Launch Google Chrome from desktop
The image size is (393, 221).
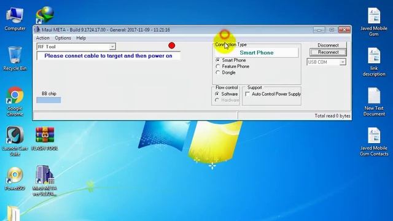coord(15,101)
